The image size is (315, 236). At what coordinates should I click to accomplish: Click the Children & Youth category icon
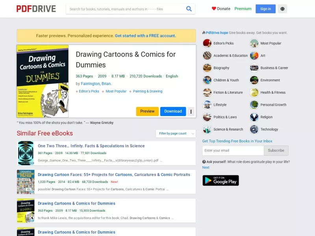(207, 80)
